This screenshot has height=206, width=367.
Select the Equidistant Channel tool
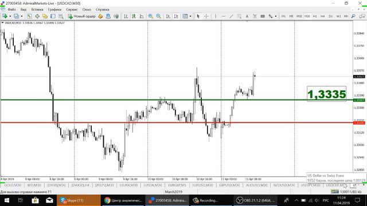click(239, 16)
